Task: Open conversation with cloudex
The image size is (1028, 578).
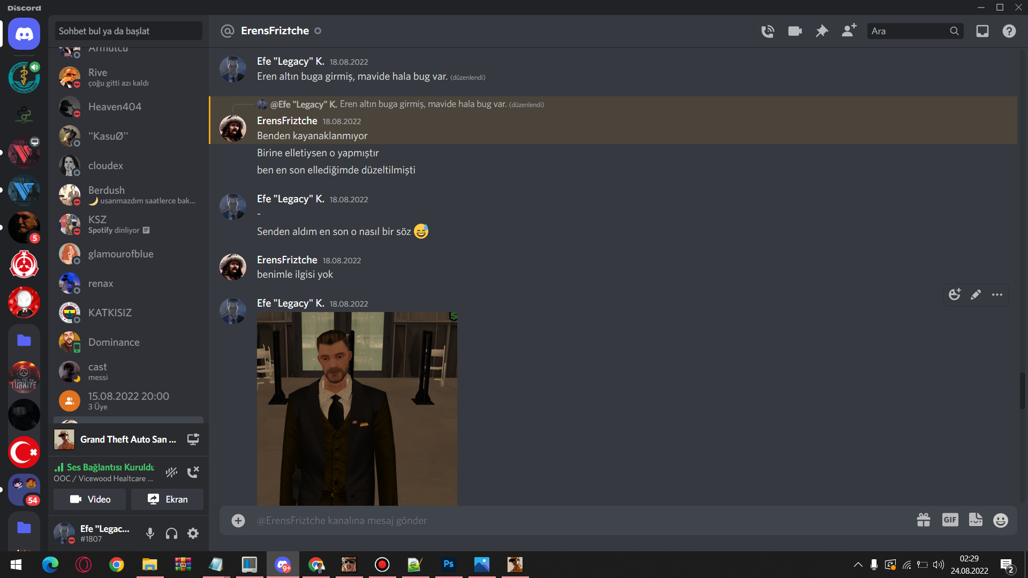Action: (x=128, y=165)
